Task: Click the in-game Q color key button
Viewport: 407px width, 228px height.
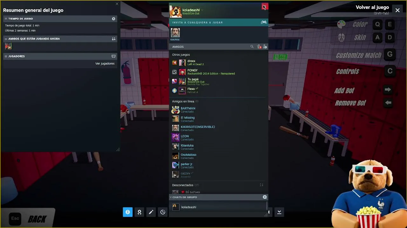Action: pos(377,24)
